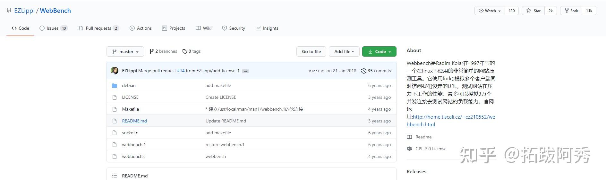The image size is (606, 180).
Task: Switch to the Issues tab
Action: click(53, 28)
